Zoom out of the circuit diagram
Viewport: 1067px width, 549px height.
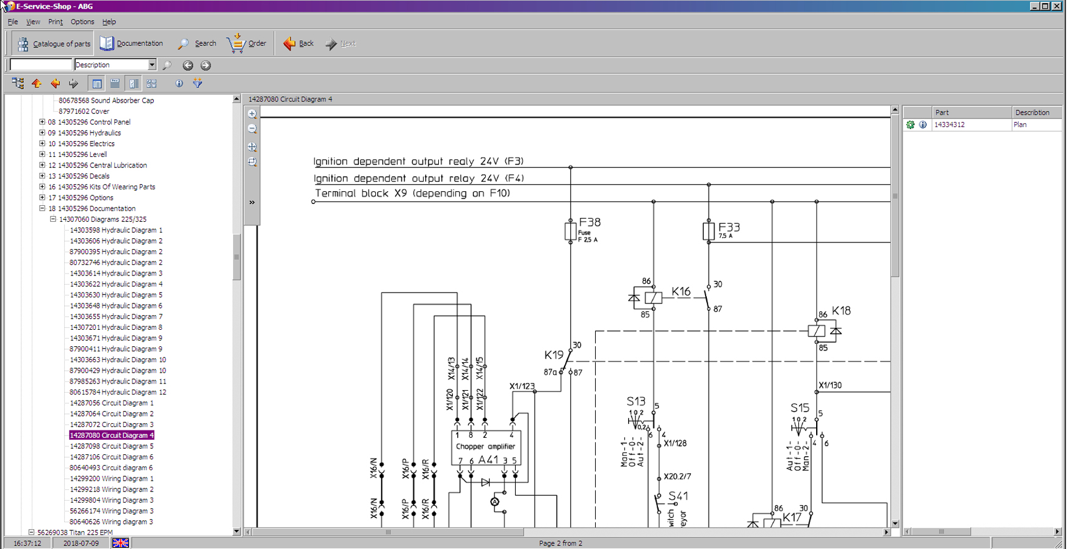252,129
